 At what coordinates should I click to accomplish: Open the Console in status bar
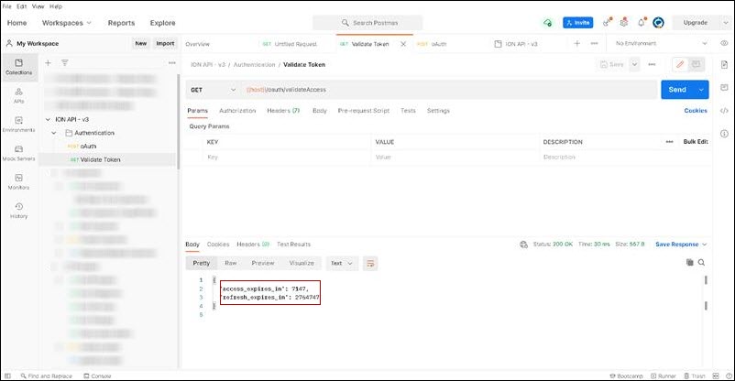point(97,376)
